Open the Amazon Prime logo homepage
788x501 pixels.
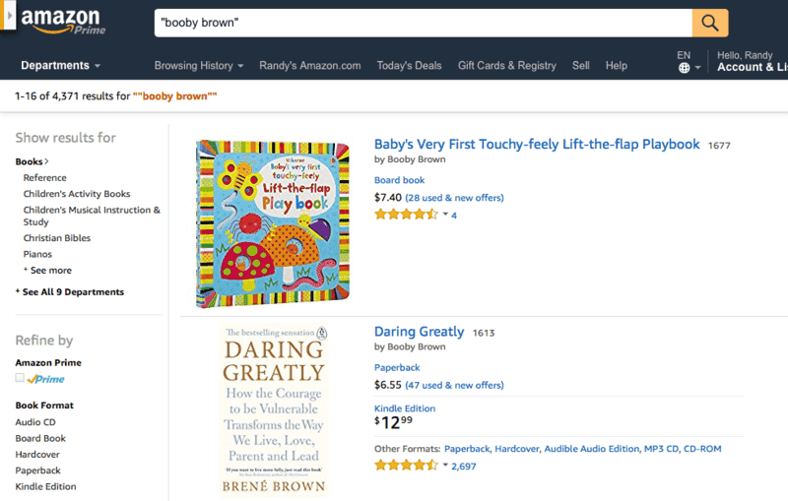[x=62, y=21]
